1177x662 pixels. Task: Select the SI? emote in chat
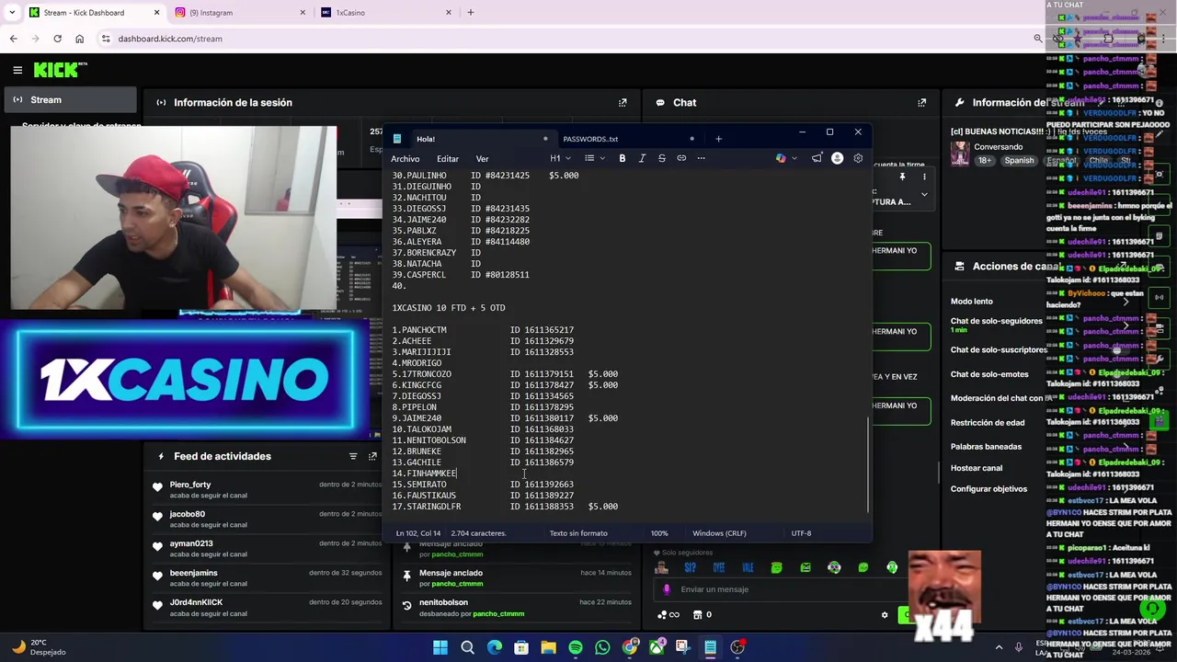point(690,568)
